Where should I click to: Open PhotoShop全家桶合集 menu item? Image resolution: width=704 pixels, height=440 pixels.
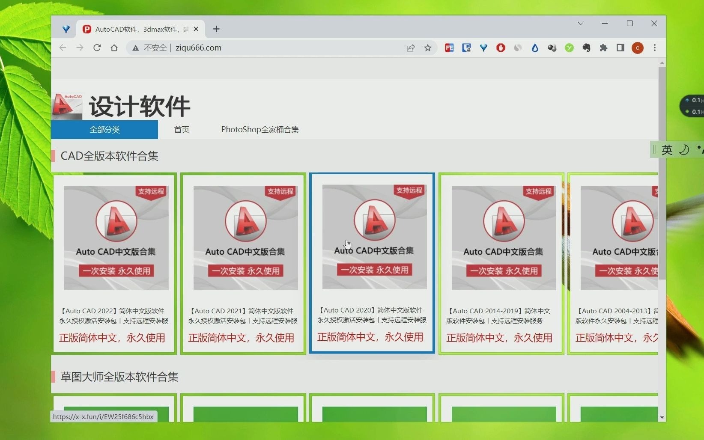pos(260,130)
